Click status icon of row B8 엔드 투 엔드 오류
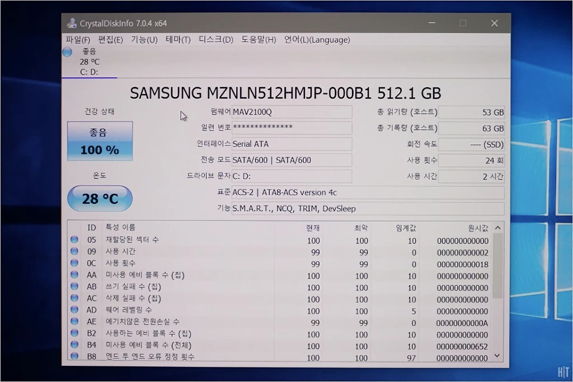This screenshot has height=382, width=573. point(74,356)
